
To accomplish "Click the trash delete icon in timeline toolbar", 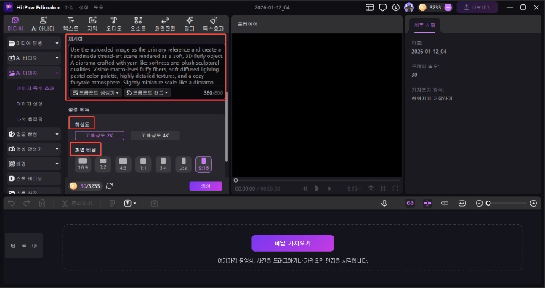I will (x=42, y=203).
